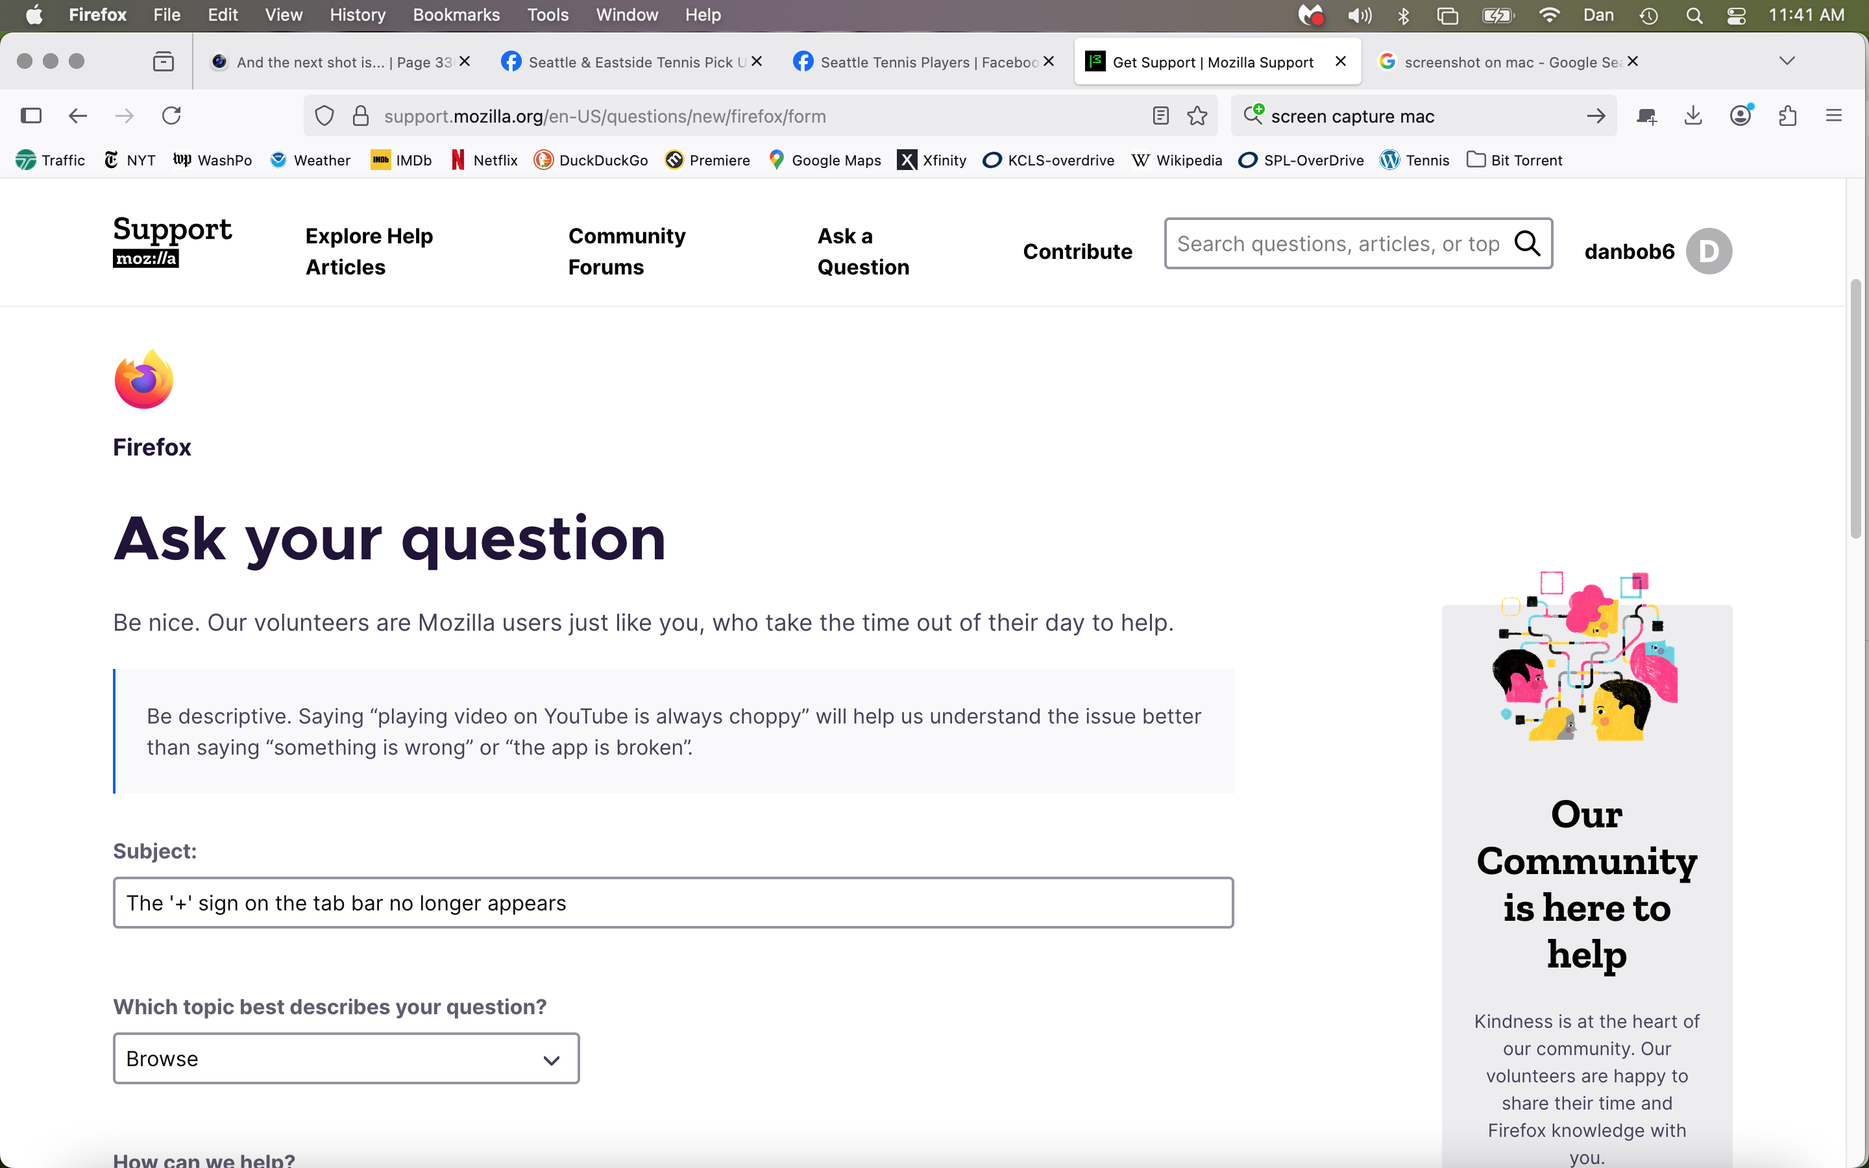Switch to And the next shot is tab
Image resolution: width=1869 pixels, height=1168 pixels.
click(x=340, y=62)
